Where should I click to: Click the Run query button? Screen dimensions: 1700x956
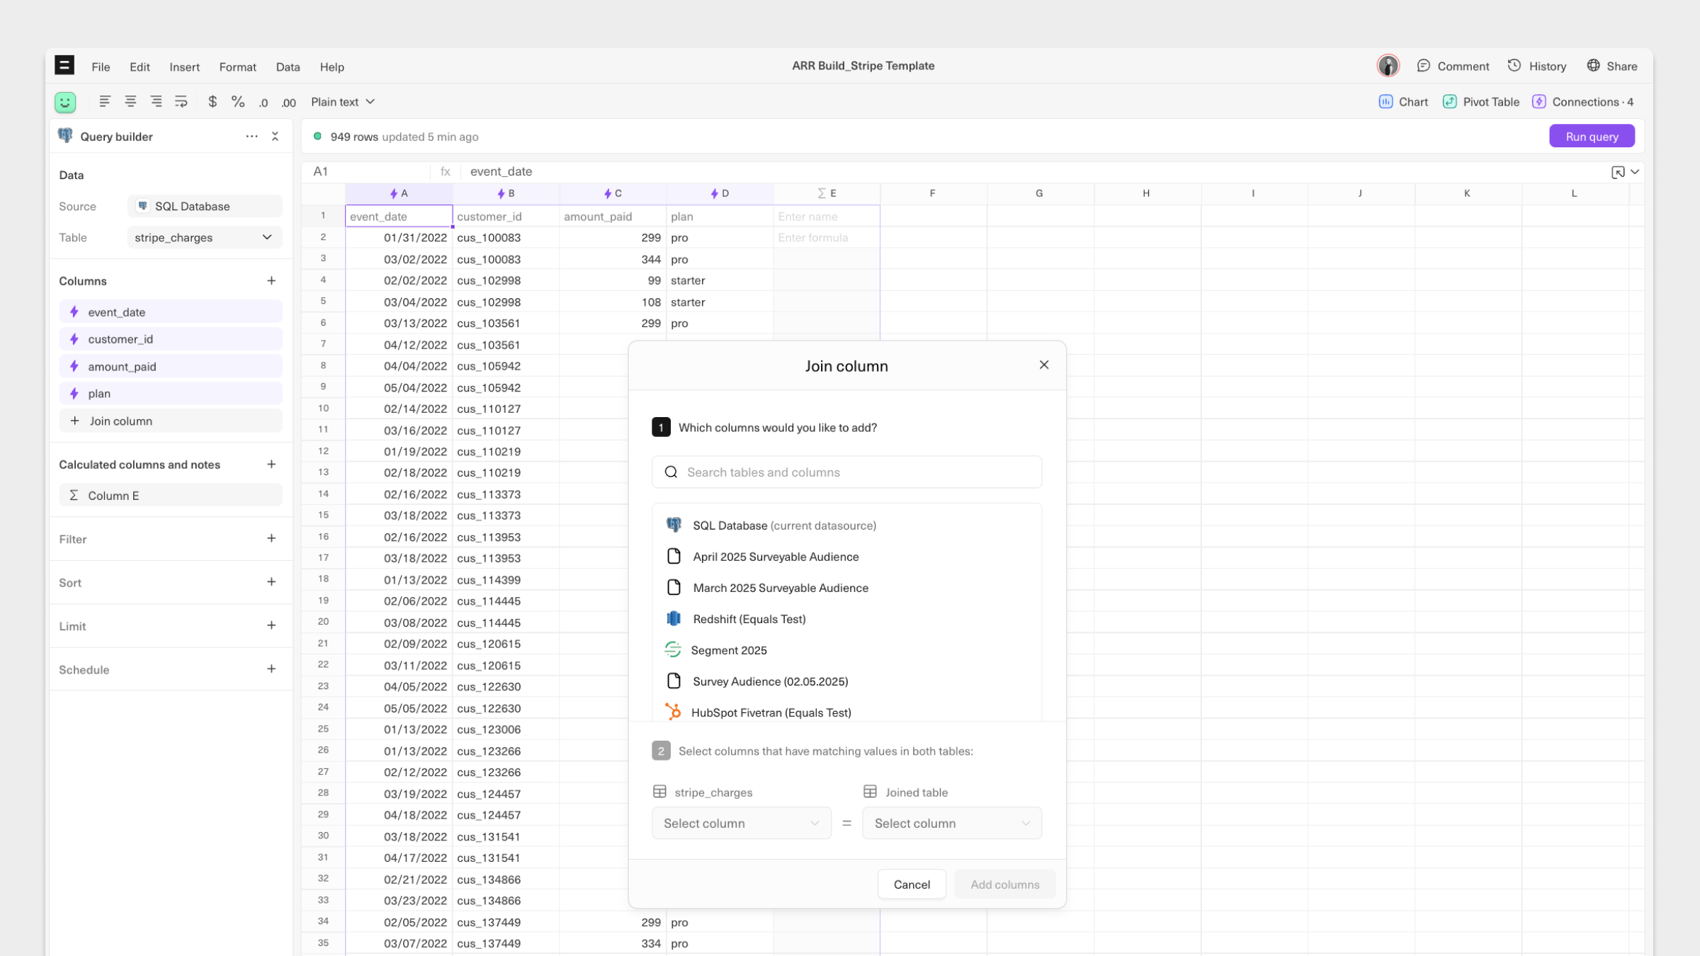click(1592, 136)
